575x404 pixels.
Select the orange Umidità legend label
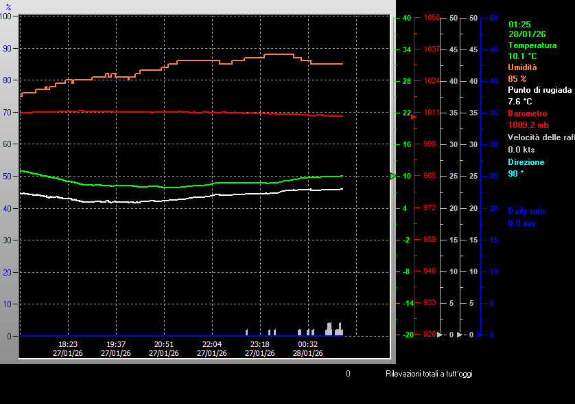[x=522, y=67]
